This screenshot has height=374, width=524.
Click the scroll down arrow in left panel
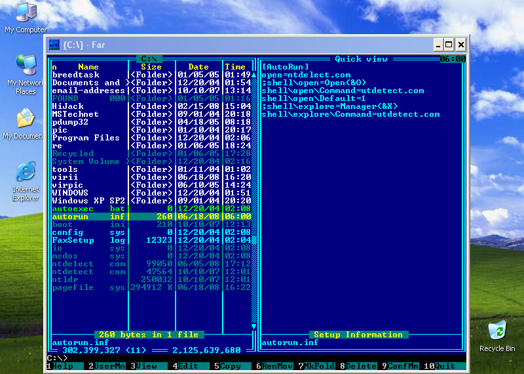click(254, 327)
